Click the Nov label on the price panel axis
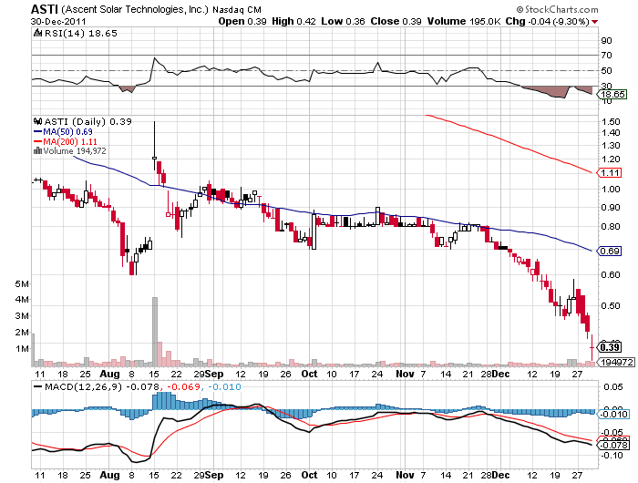 [x=405, y=374]
